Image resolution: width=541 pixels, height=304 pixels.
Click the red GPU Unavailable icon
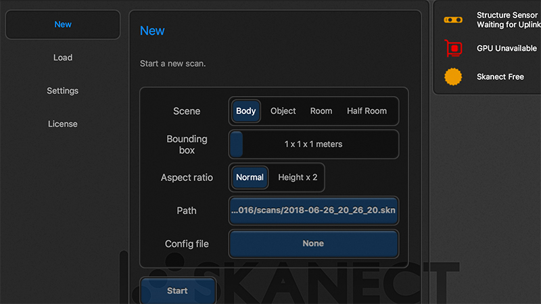(x=453, y=48)
